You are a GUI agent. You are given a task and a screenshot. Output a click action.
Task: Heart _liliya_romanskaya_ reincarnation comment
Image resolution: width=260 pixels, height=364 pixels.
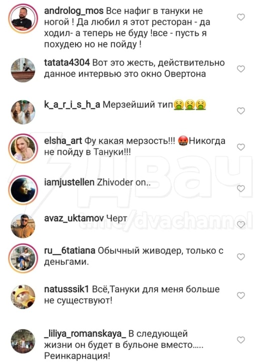click(241, 340)
